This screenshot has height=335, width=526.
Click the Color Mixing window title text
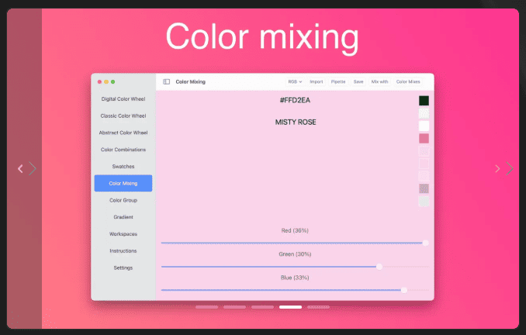coord(191,82)
